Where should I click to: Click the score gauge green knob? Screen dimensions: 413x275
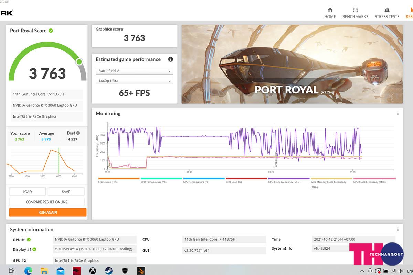pos(79,62)
